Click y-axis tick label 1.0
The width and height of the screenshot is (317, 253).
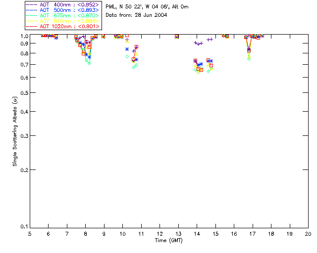point(24,36)
